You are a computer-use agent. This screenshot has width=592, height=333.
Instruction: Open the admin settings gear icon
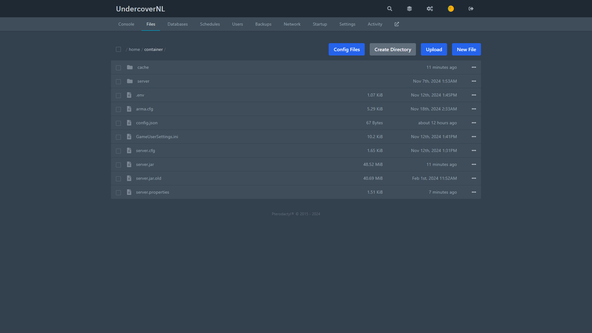click(x=430, y=9)
